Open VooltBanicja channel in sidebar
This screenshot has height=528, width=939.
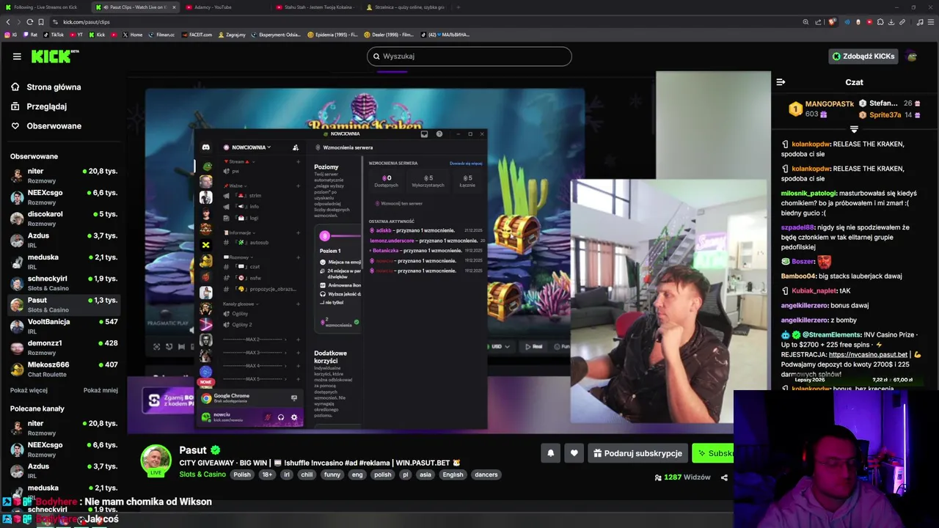[x=64, y=326]
